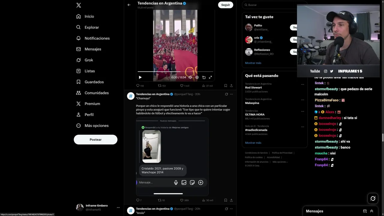View analytics of 30 mil views post
Screen dimensions: 384x216
pos(208,200)
